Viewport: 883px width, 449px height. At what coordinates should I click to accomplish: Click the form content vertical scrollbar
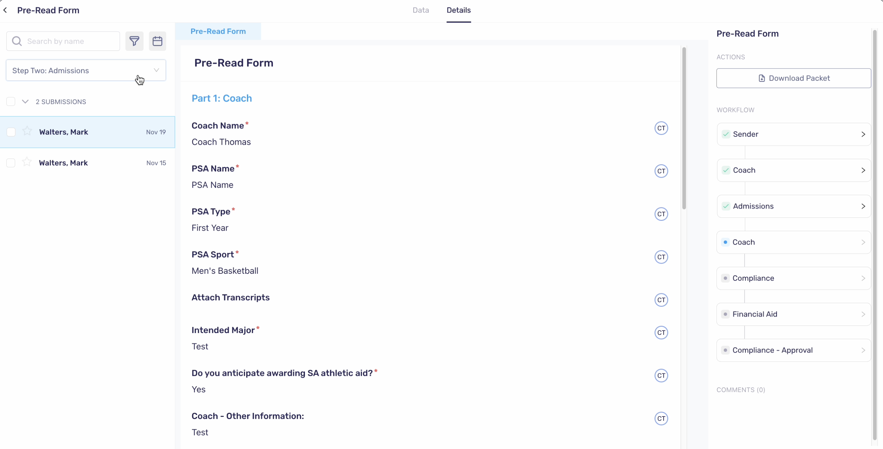point(684,128)
